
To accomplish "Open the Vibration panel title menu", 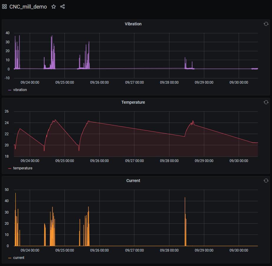I will 133,24.
